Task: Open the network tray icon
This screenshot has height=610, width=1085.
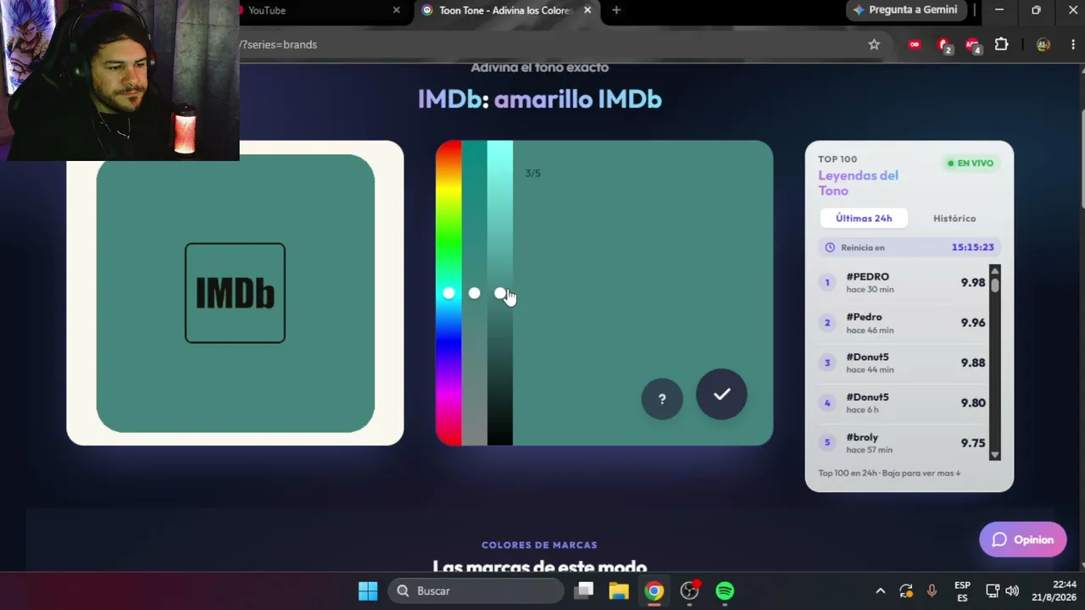Action: click(993, 591)
